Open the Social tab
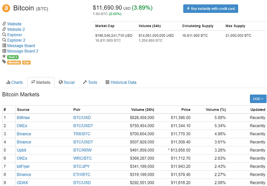This screenshot has width=267, height=186. pos(67,82)
